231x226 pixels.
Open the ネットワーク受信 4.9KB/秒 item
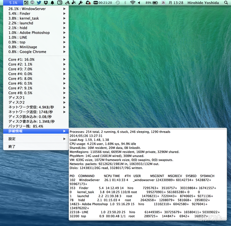point(36,107)
